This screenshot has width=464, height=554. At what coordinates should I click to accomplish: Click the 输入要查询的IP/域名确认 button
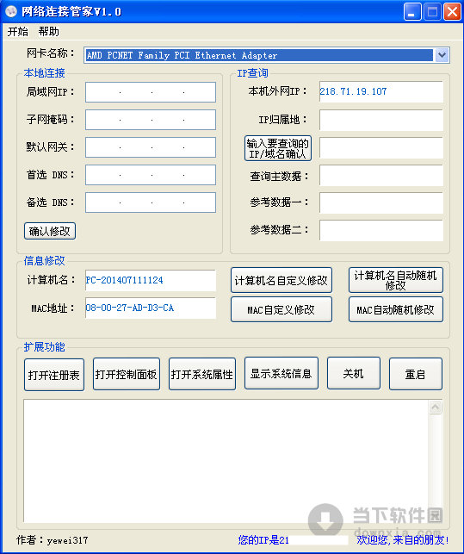click(278, 148)
